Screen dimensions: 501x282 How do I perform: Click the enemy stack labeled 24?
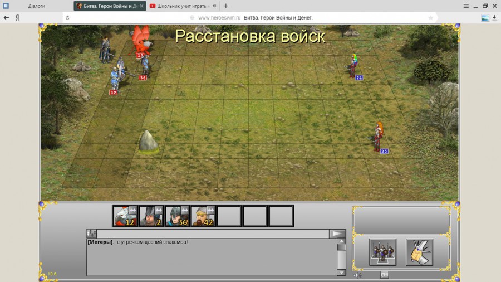tap(353, 66)
